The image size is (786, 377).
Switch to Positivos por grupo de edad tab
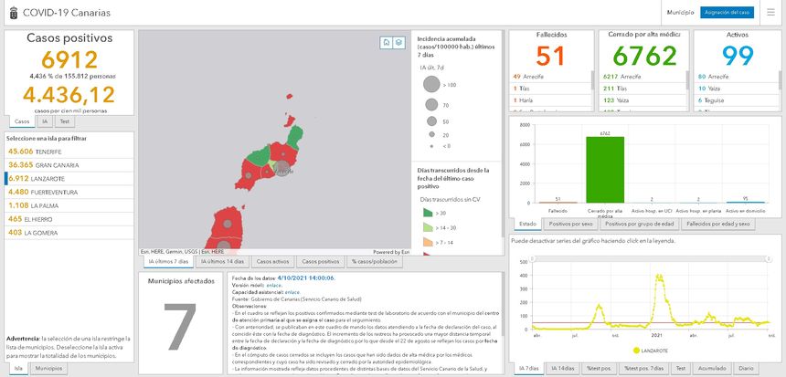[x=638, y=223]
